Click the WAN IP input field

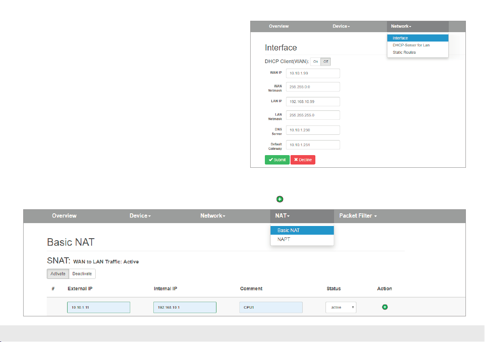(312, 73)
